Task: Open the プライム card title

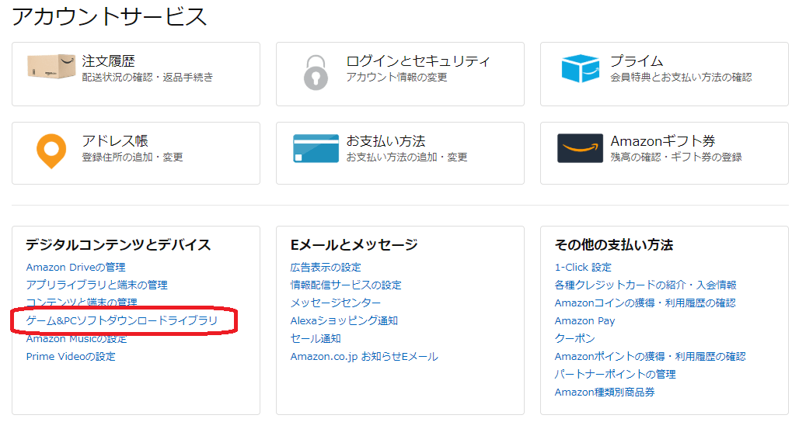Action: click(x=637, y=61)
